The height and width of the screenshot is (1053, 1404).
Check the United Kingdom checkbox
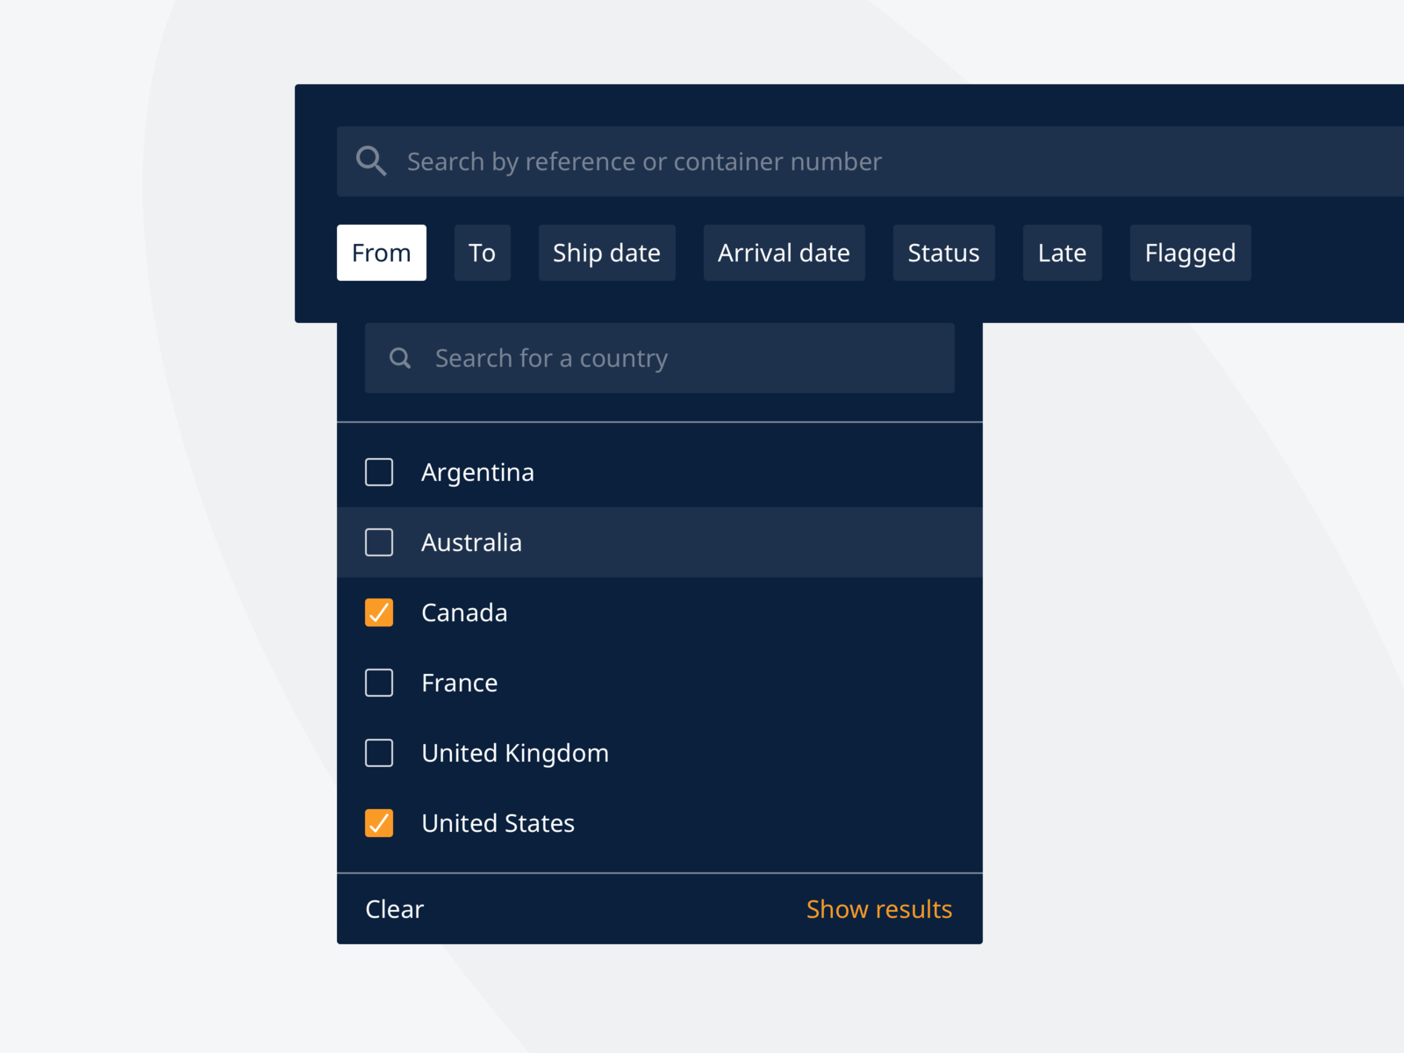[378, 753]
